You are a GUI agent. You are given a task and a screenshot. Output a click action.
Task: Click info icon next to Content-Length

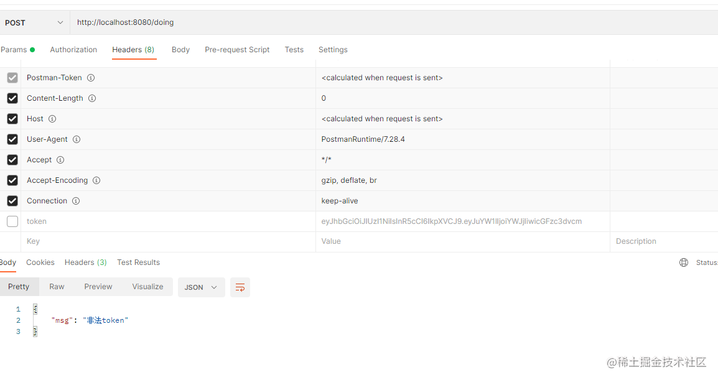[92, 98]
